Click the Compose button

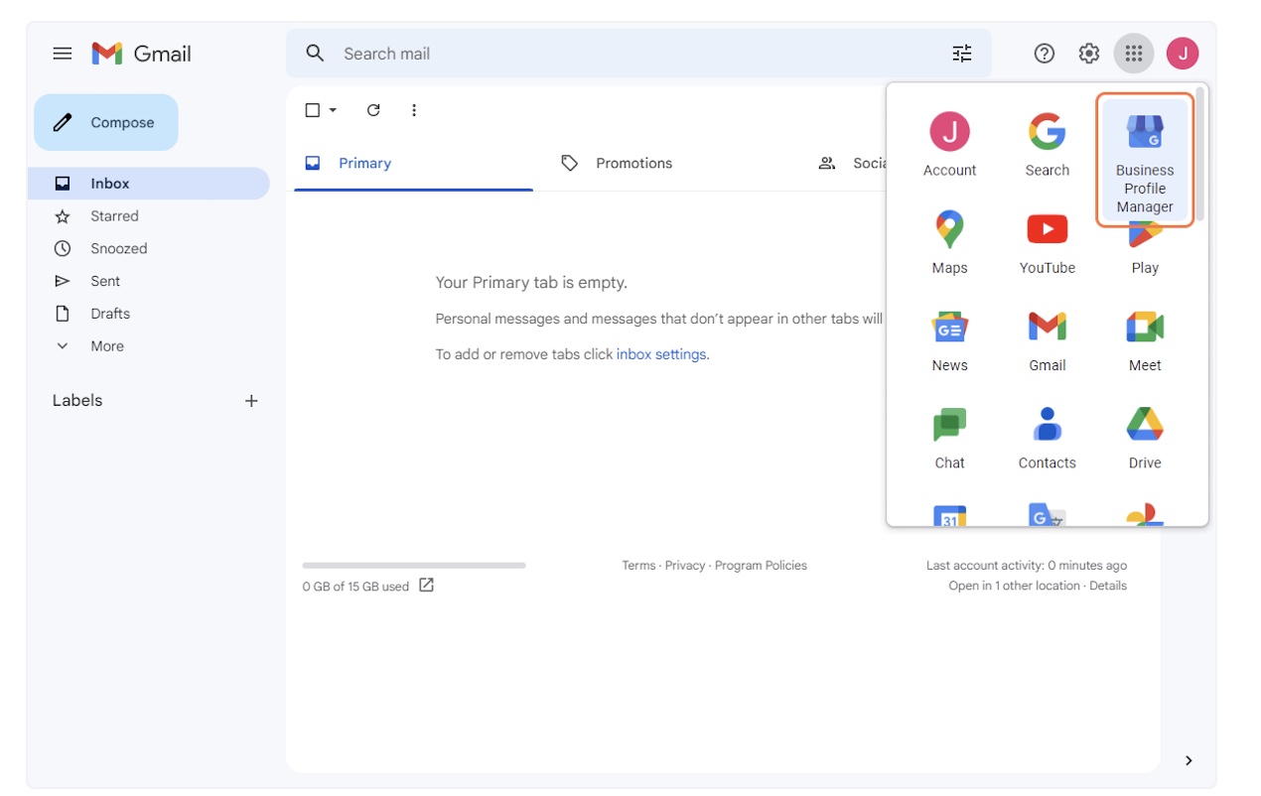click(106, 123)
